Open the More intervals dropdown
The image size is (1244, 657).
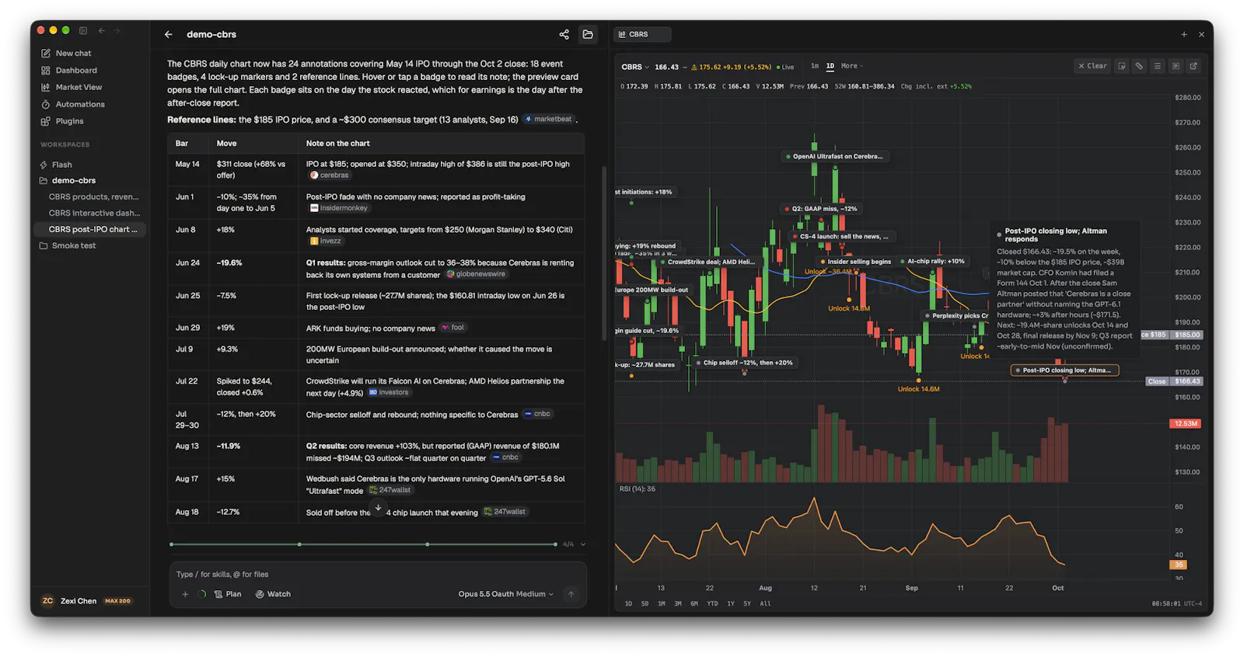click(x=852, y=67)
